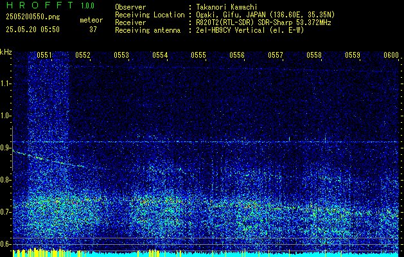This screenshot has height=257, width=404.
Task: Click the HROFFT title text
Action: (x=40, y=5)
